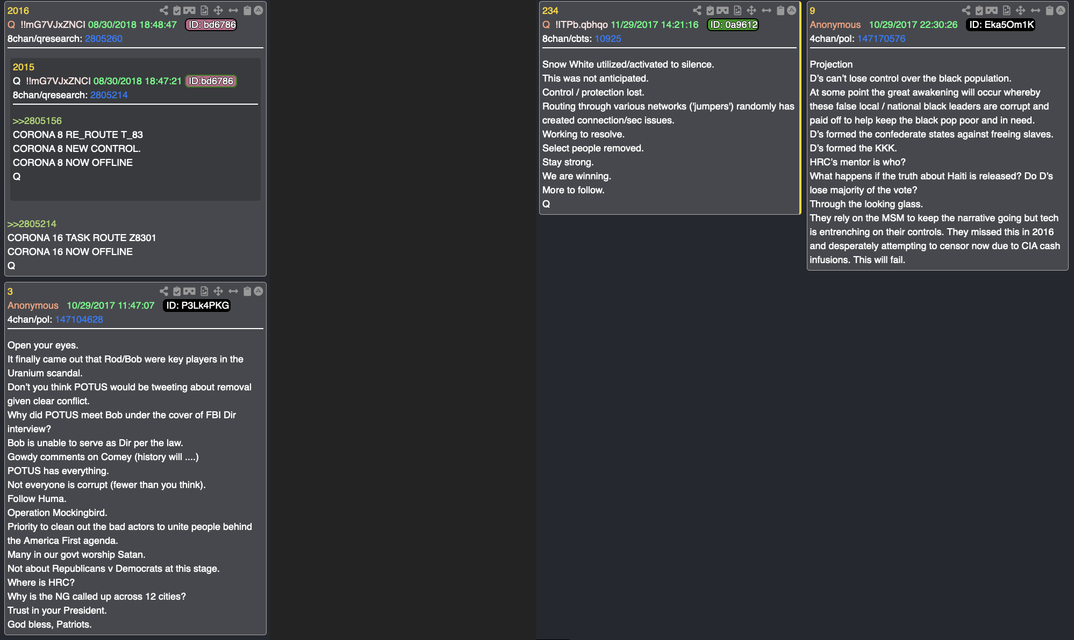Collapse post 2016 with the round chevron

(x=259, y=10)
